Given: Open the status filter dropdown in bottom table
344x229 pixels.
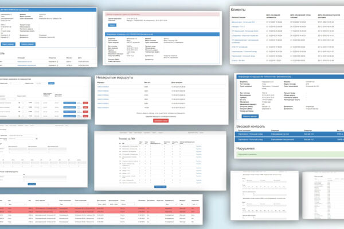Looking at the screenshot, I should pyautogui.click(x=127, y=204).
